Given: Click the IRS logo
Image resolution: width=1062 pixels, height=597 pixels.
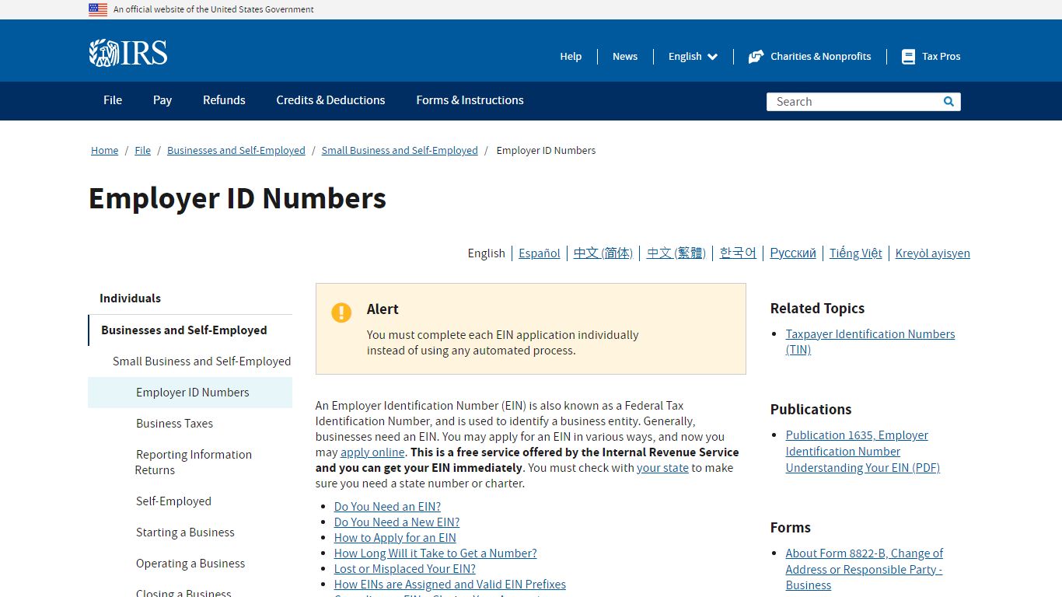Looking at the screenshot, I should click(128, 53).
